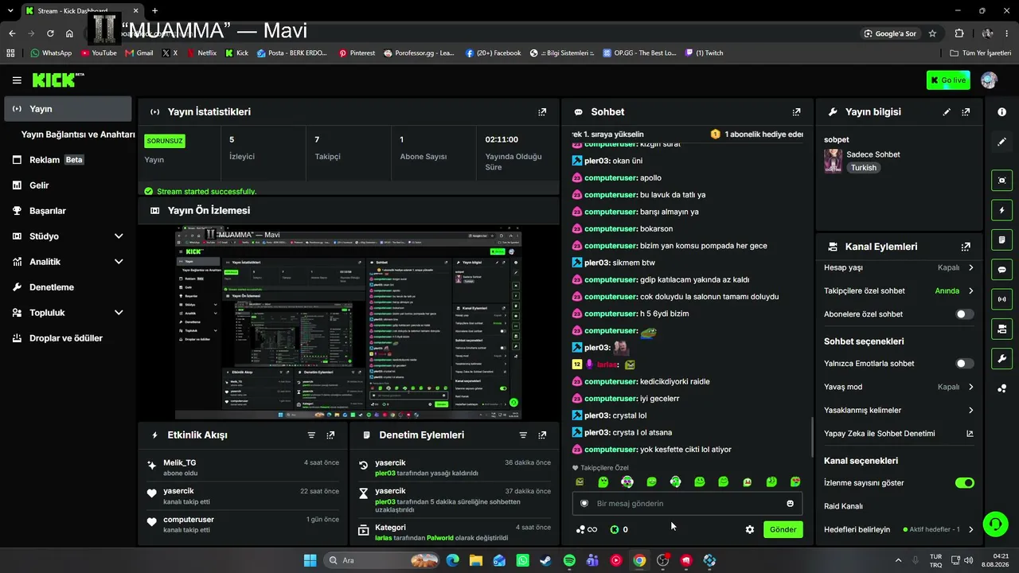Click Raid Kanalı option
Screen dimensions: 1019x573
coord(844,506)
